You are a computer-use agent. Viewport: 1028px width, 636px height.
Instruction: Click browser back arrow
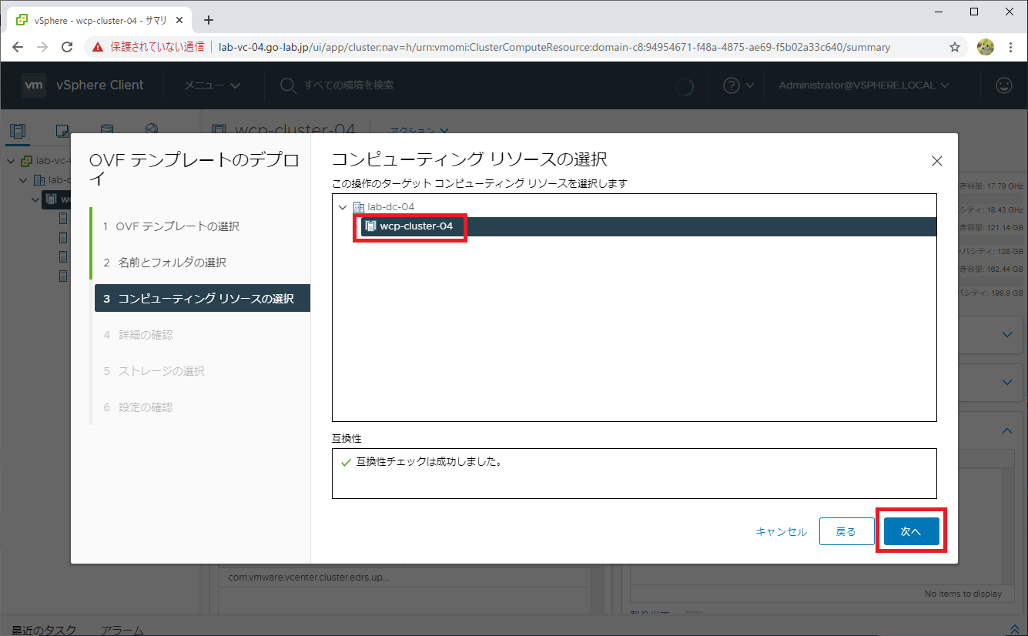(18, 47)
